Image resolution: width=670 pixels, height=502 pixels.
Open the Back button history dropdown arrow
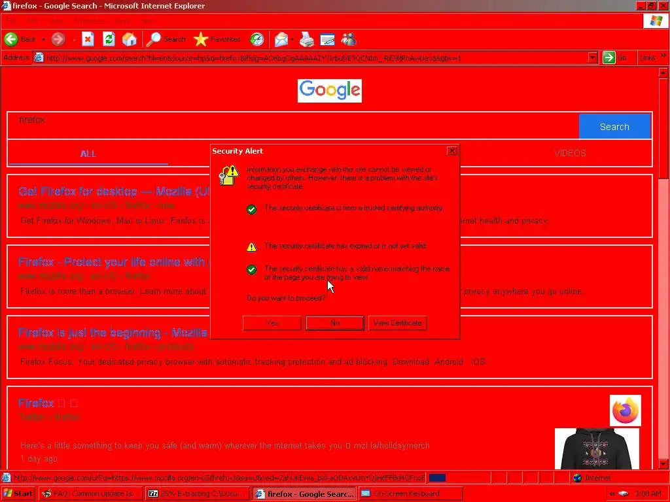click(43, 39)
